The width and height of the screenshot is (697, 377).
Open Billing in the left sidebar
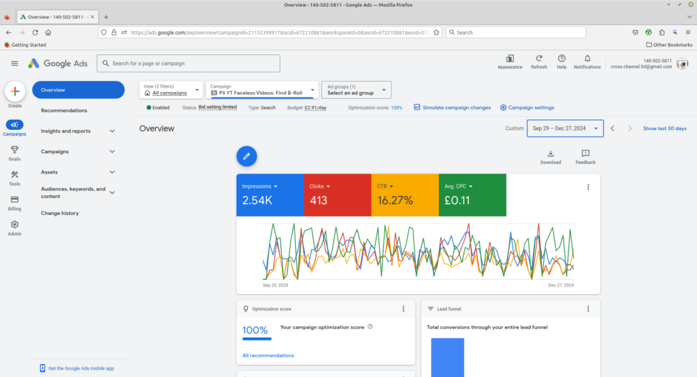coord(15,200)
